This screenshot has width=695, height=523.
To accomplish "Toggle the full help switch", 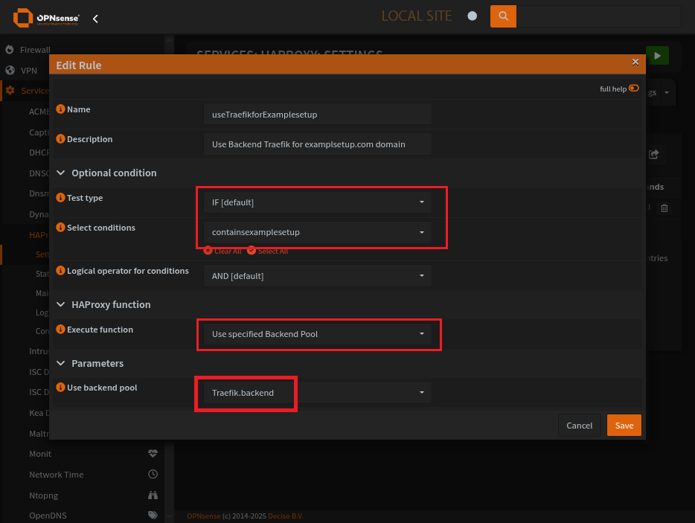I will (634, 89).
